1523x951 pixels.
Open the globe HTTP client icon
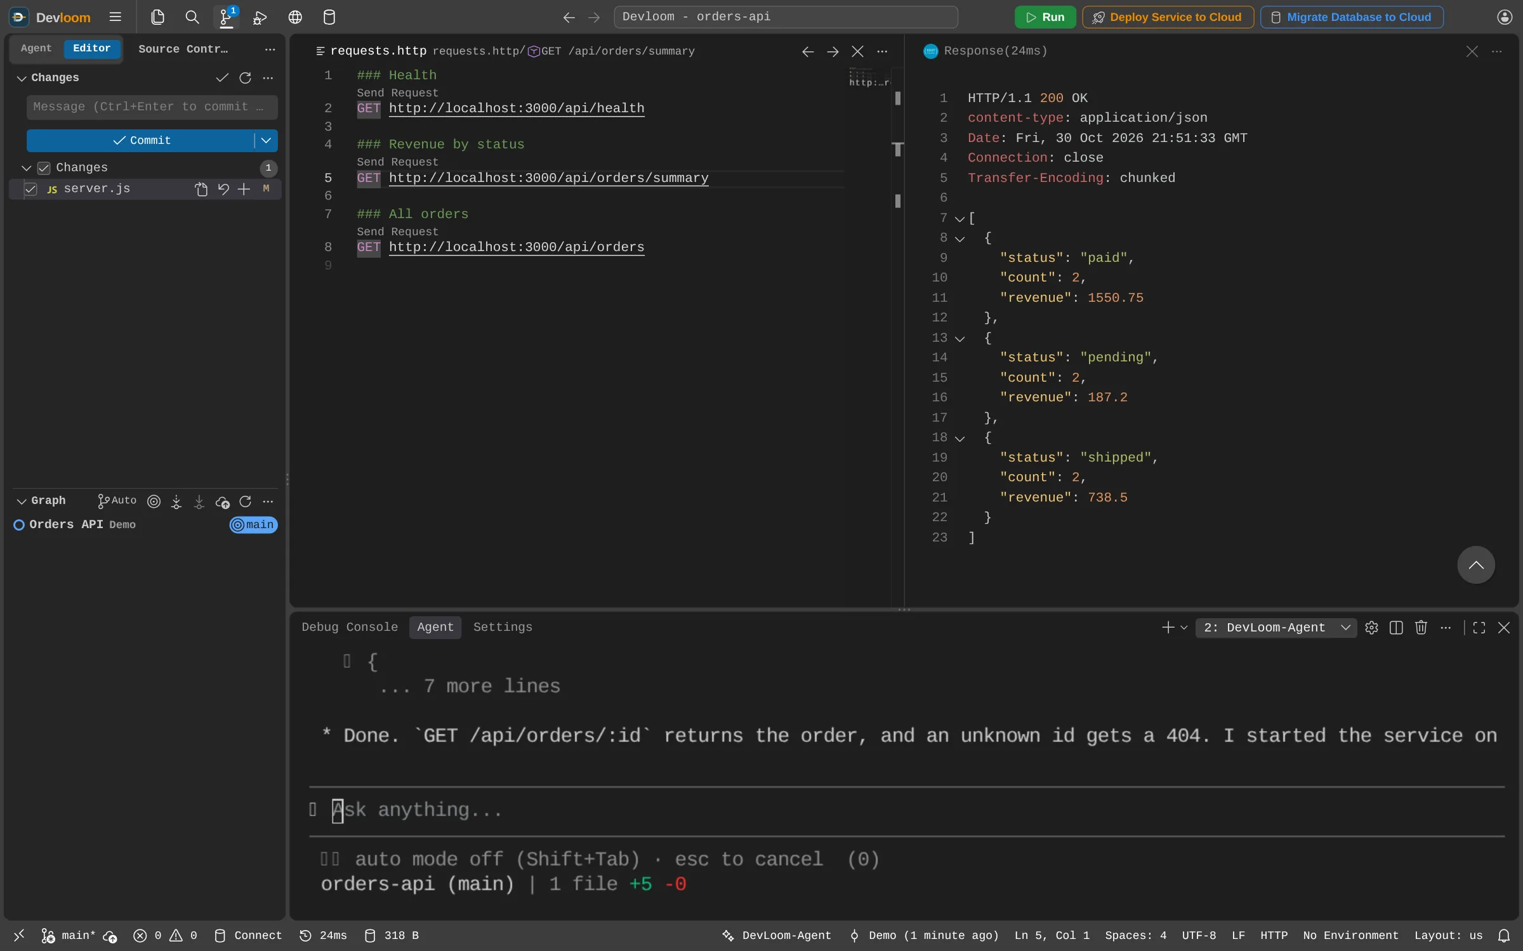pos(295,17)
